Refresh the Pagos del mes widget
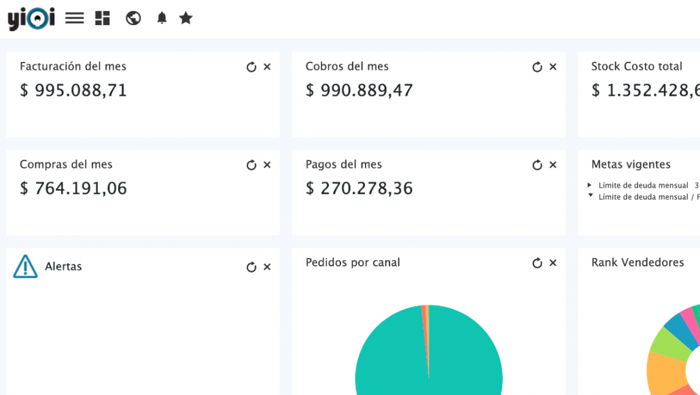Screen dimensions: 700x395 537,165
